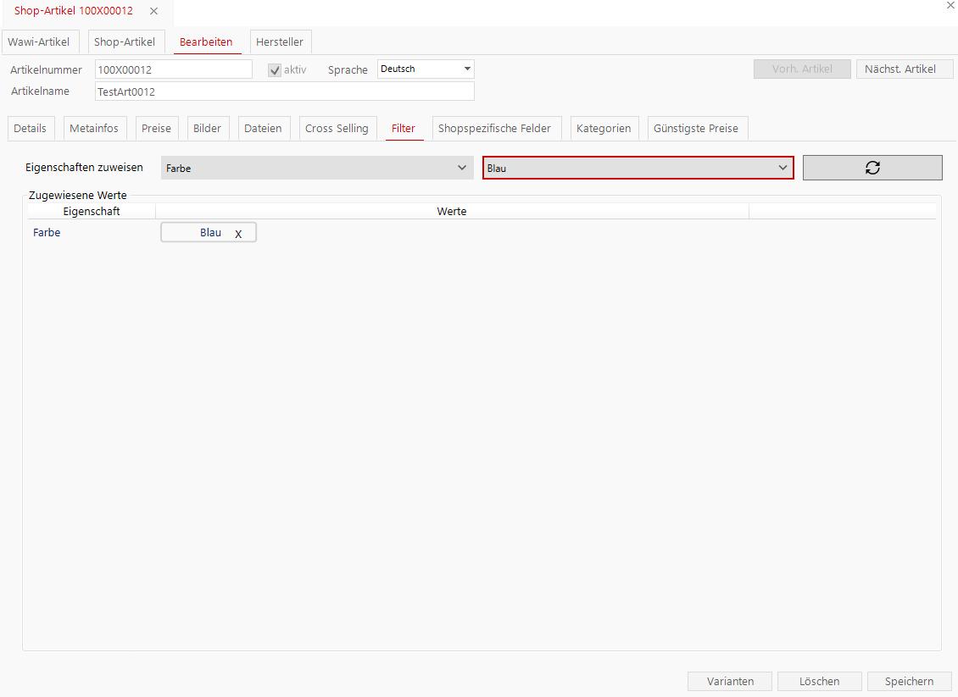
Task: Open the Bilder tab
Action: (207, 128)
